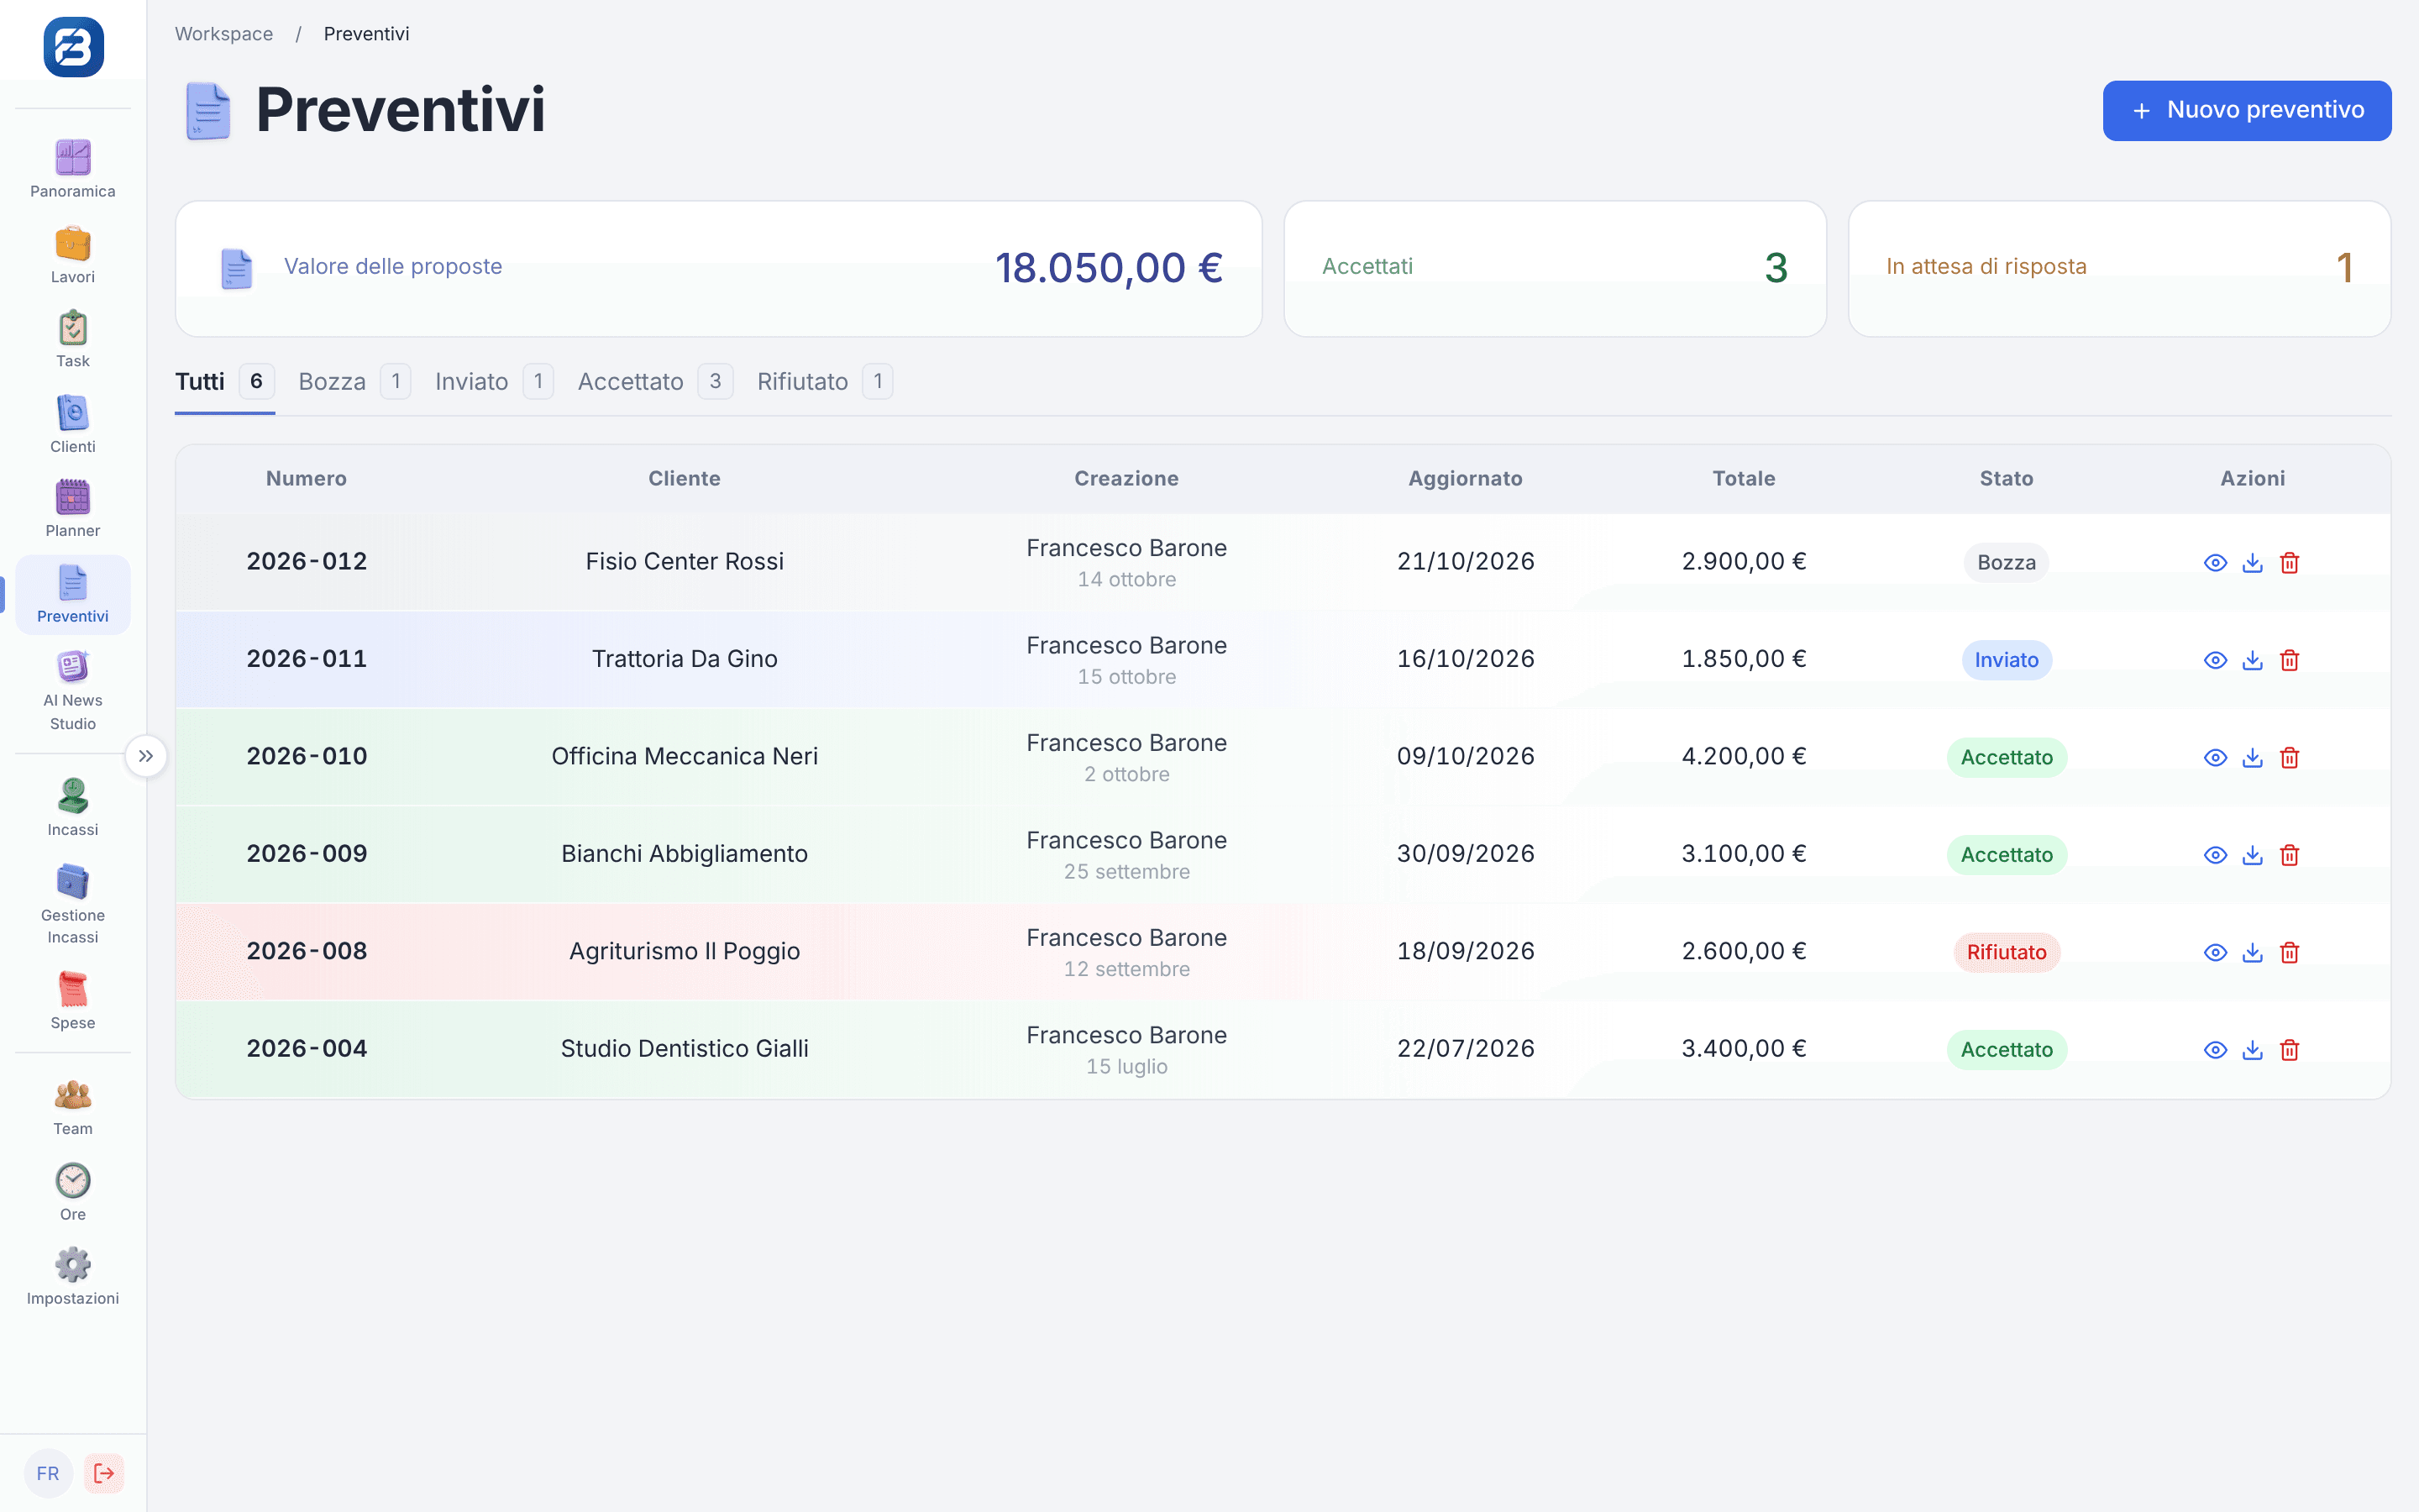Open the Ore clock icon

pyautogui.click(x=73, y=1181)
